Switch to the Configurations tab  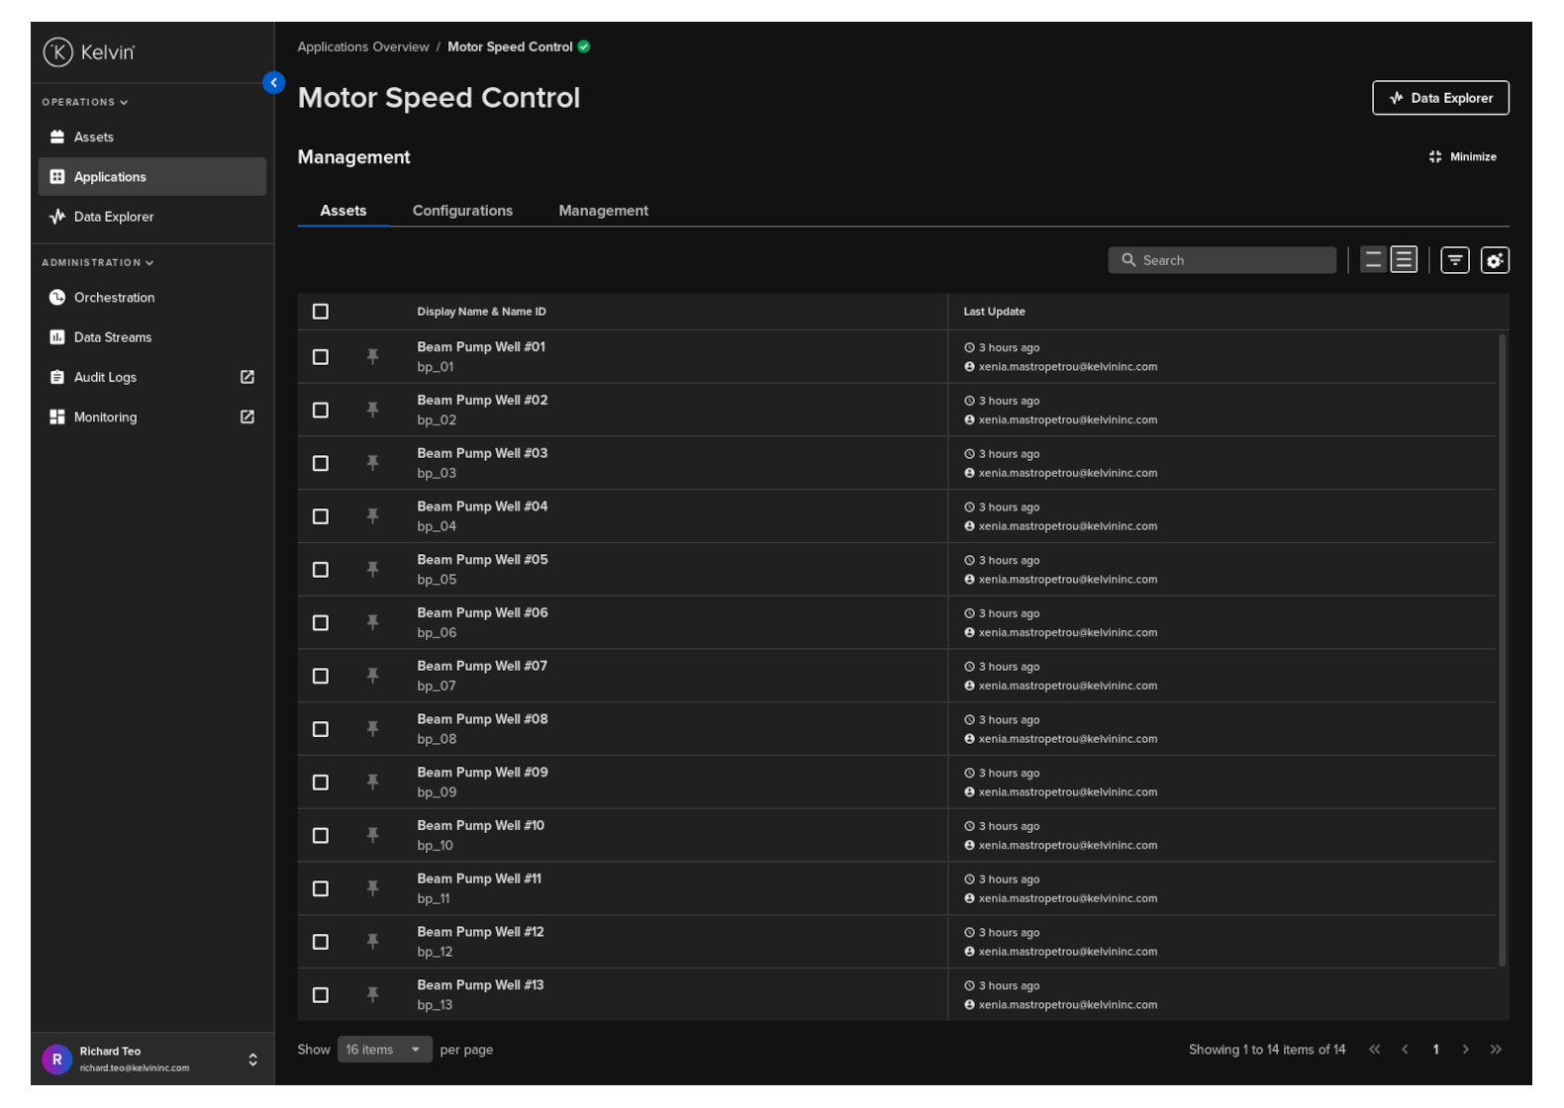(x=462, y=211)
